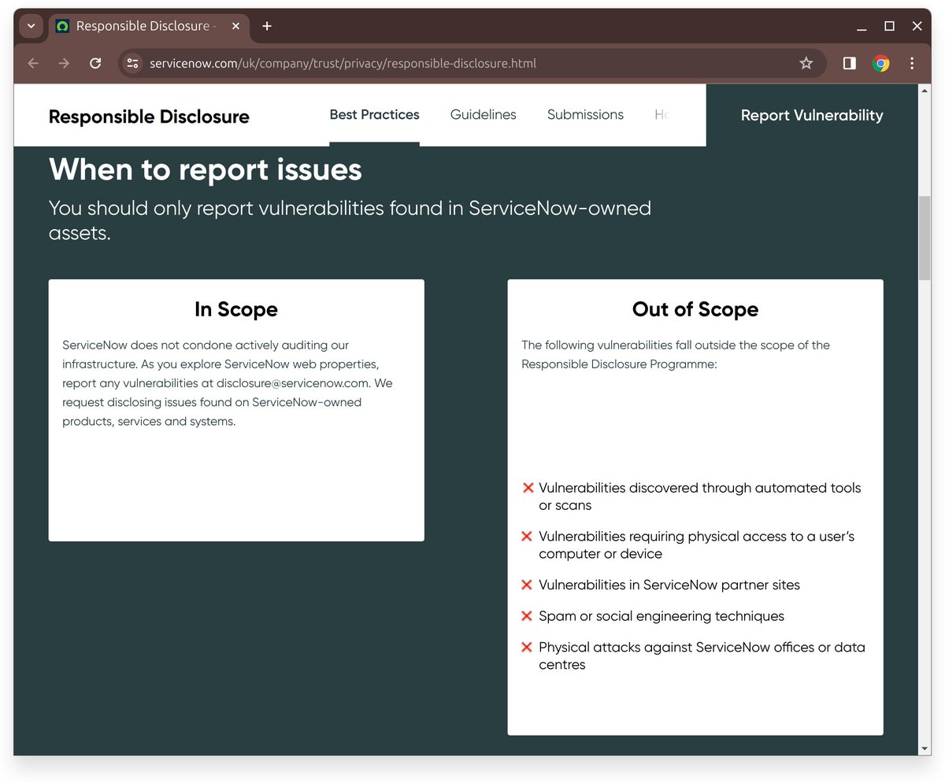Switch to Submissions section

[x=585, y=115]
